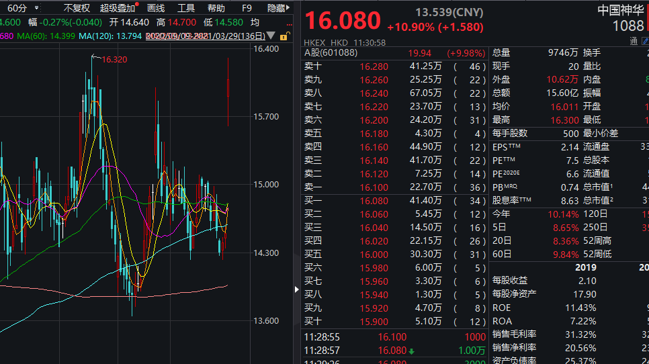Select the 买十 15.900 bid row
The image size is (649, 364).
(395, 322)
